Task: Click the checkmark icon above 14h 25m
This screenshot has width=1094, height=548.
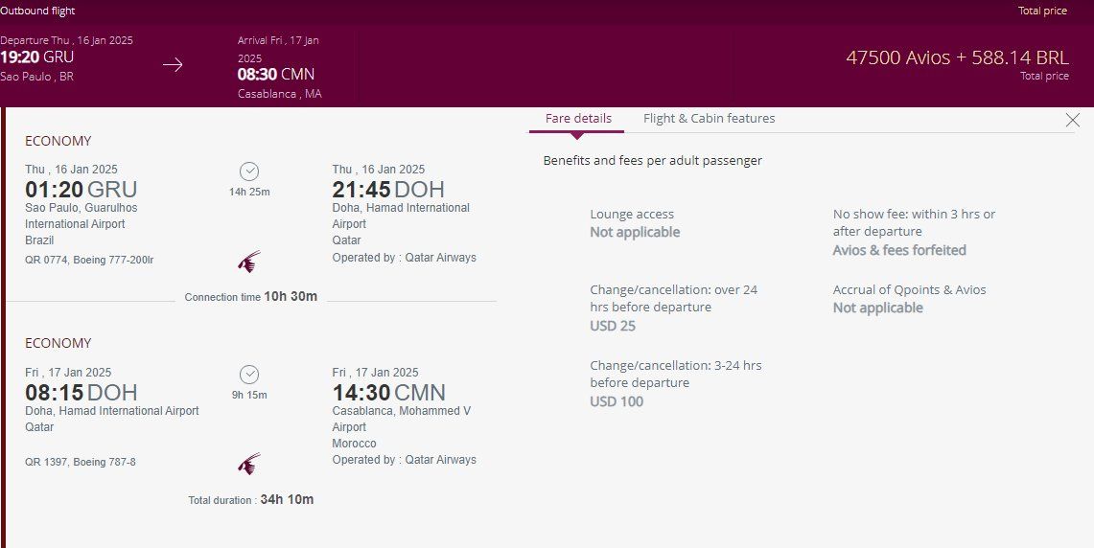Action: click(x=249, y=171)
